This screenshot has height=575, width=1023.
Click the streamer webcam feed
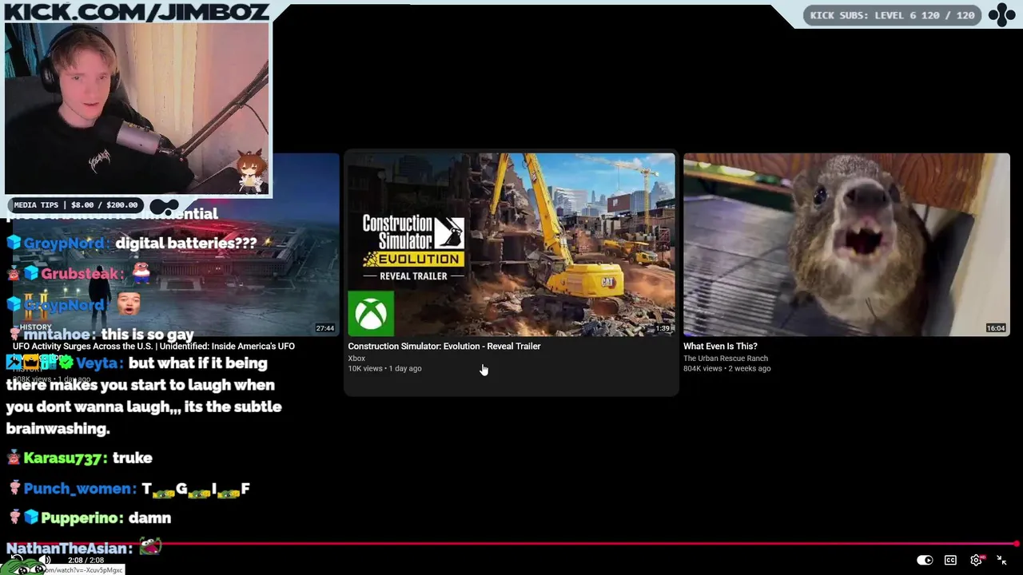pyautogui.click(x=137, y=109)
